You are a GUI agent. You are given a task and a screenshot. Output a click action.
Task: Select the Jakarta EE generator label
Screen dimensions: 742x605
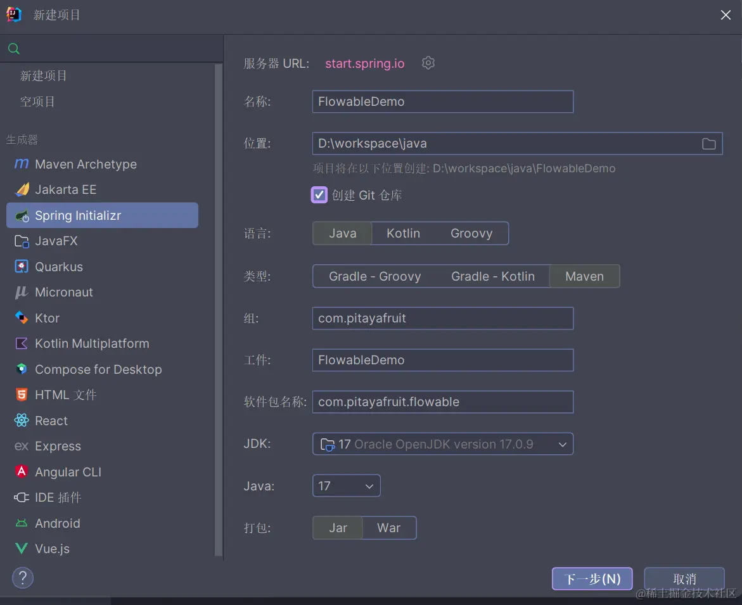pyautogui.click(x=66, y=189)
